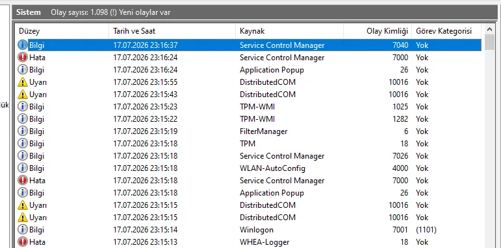Sort by the Kaynak column header
The height and width of the screenshot is (248, 501).
(289, 31)
